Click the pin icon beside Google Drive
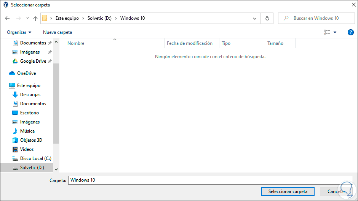The width and height of the screenshot is (358, 201). click(50, 61)
